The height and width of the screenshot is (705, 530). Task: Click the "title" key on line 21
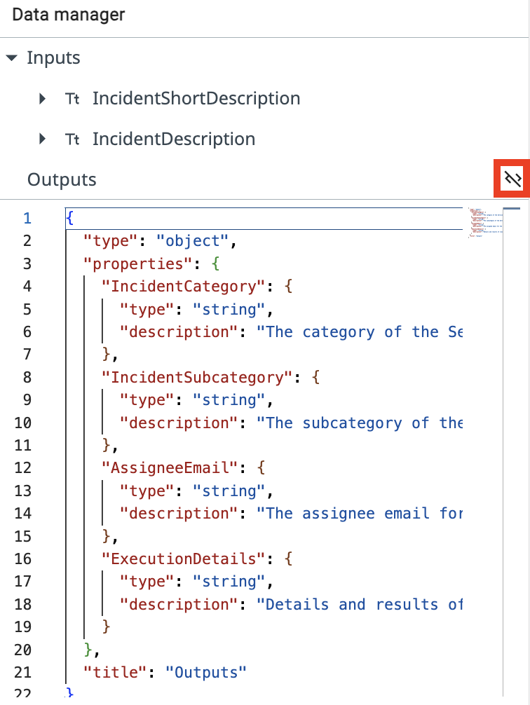(x=115, y=672)
